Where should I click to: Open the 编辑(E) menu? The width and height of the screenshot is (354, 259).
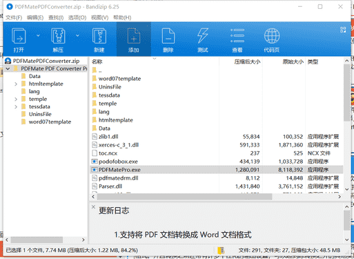pos(35,17)
